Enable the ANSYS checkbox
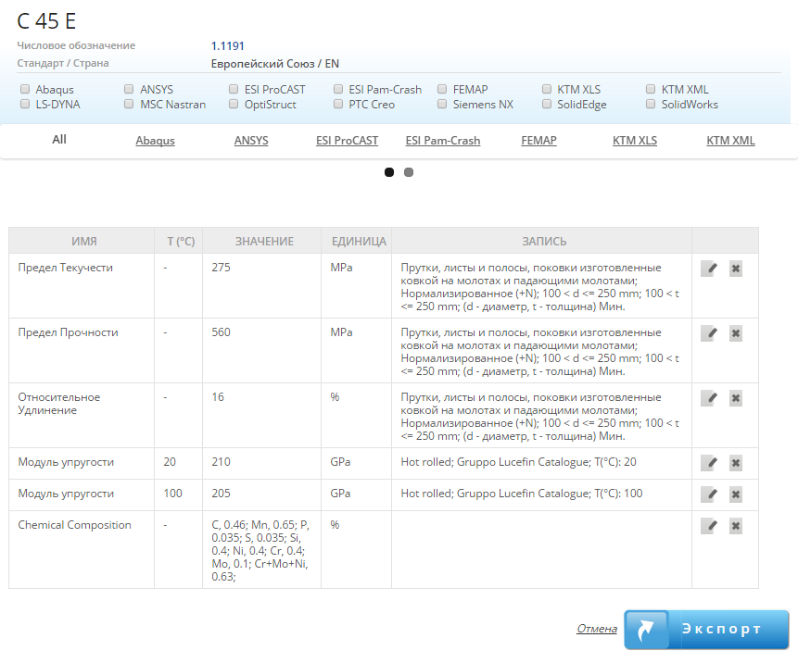Screen dimensions: 798x663 (x=129, y=89)
